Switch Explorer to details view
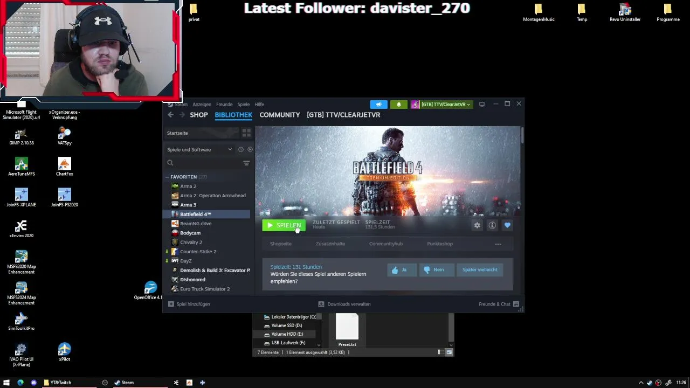Screen dimensions: 690x388 pyautogui.click(x=439, y=352)
